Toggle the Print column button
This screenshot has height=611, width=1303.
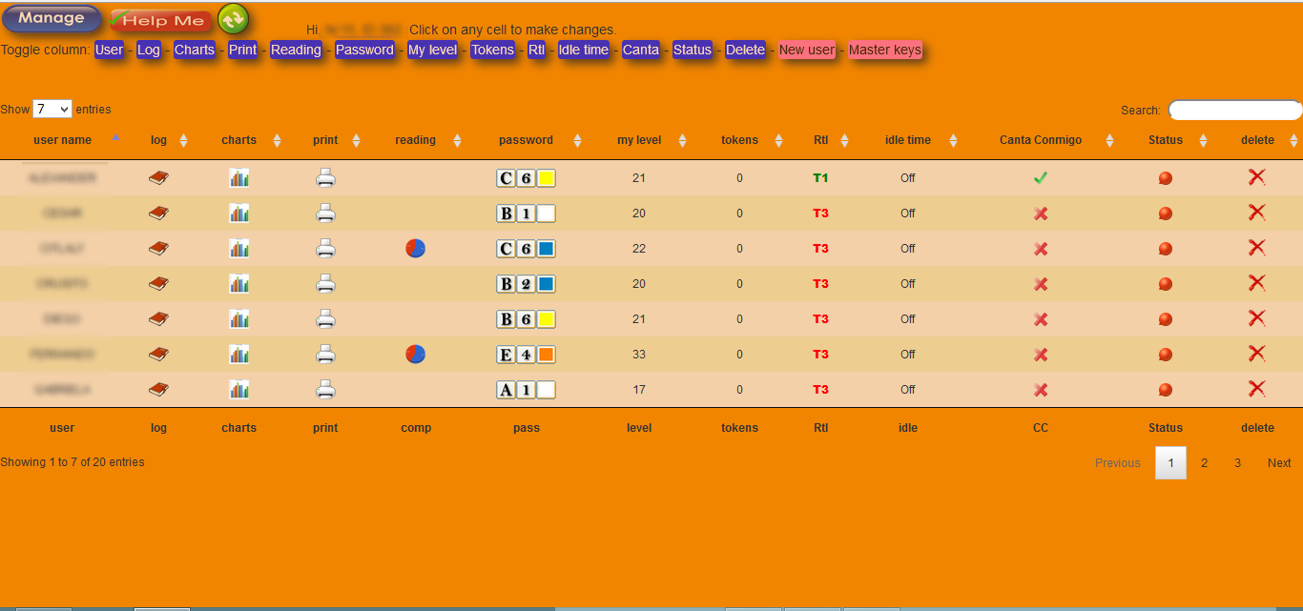click(x=243, y=50)
